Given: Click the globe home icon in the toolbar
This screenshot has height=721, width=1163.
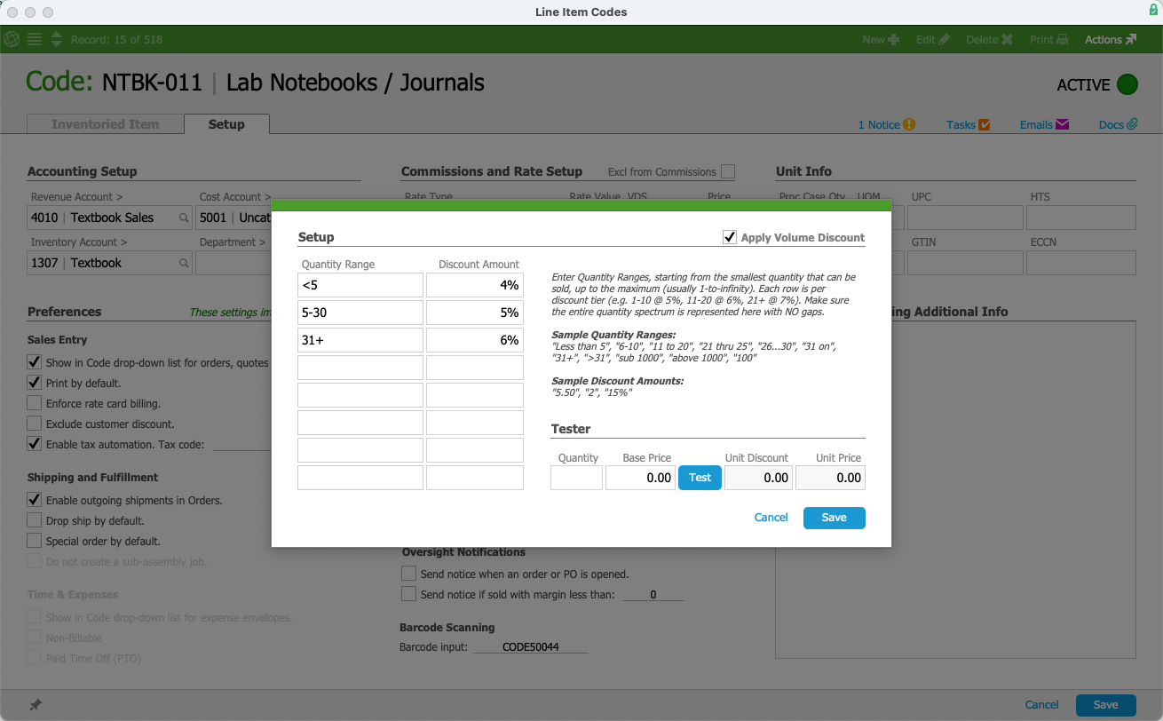Looking at the screenshot, I should point(12,39).
